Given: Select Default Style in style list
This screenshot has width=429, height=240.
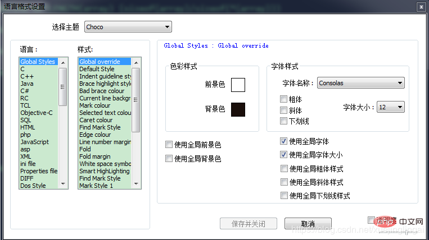Looking at the screenshot, I should [x=105, y=69].
